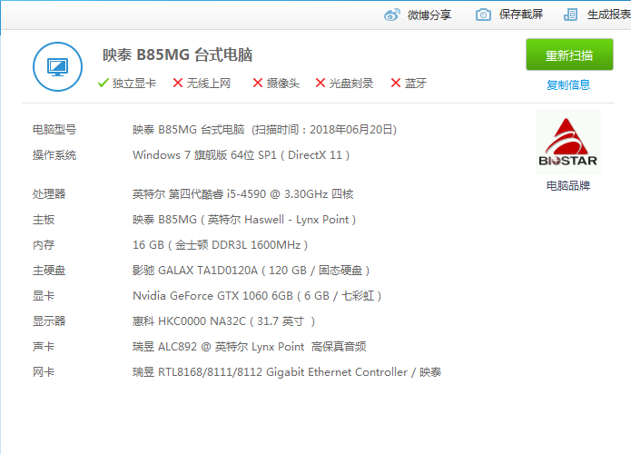Click the 重新扫描 rescan button
631x454 pixels.
click(x=569, y=54)
